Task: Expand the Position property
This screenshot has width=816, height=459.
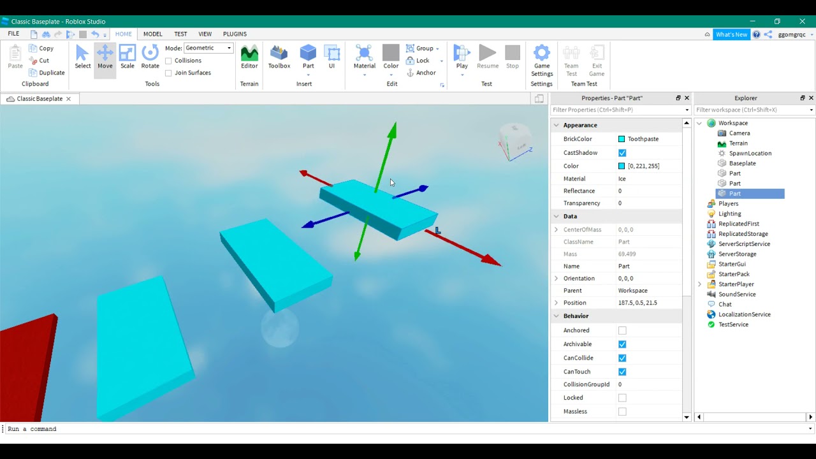Action: click(556, 303)
